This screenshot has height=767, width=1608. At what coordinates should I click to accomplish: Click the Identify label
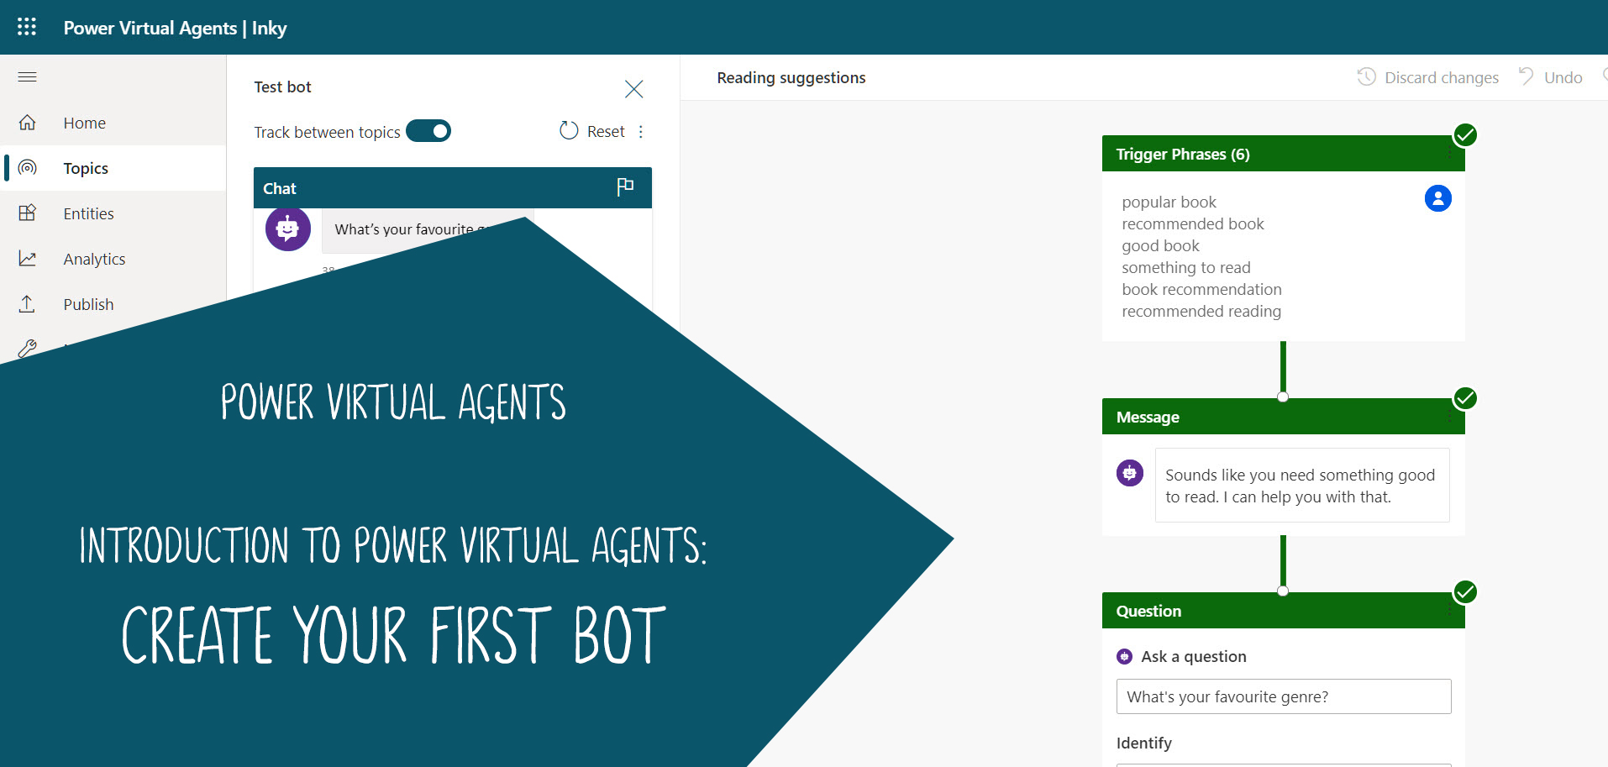1144,743
